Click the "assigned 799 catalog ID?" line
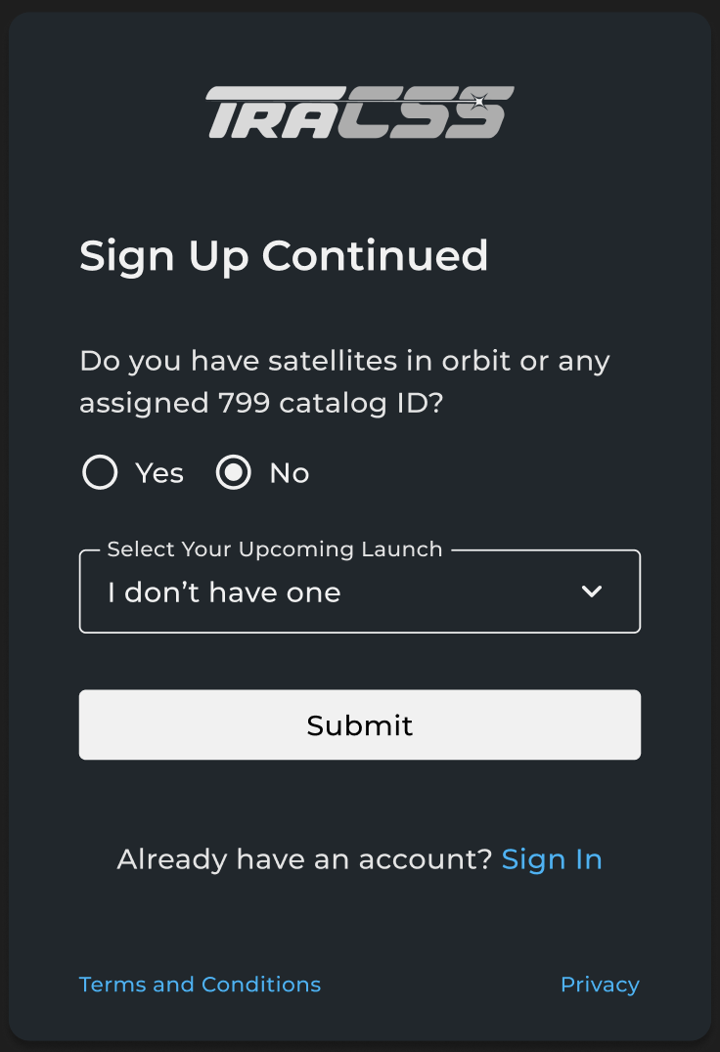720x1052 pixels. click(x=262, y=403)
